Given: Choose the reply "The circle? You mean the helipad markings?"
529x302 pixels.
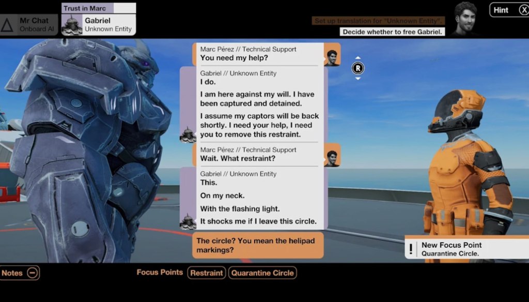Looking at the screenshot, I should click(257, 245).
